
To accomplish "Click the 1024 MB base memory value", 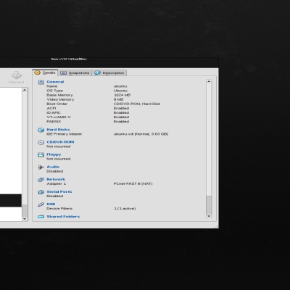I will (x=123, y=95).
